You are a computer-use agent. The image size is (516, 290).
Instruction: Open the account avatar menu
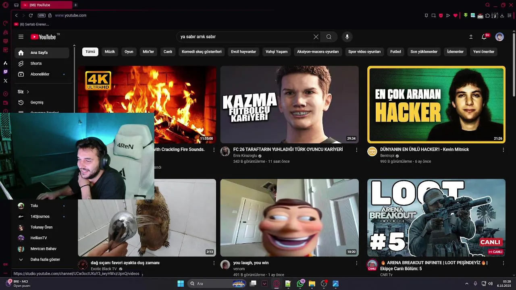click(499, 37)
